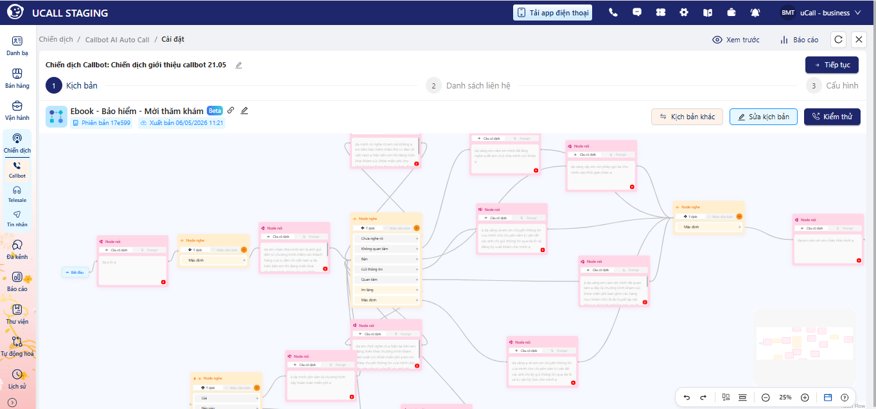Click the align nodes icon in canvas toolbar
876x409 pixels.
(743, 397)
